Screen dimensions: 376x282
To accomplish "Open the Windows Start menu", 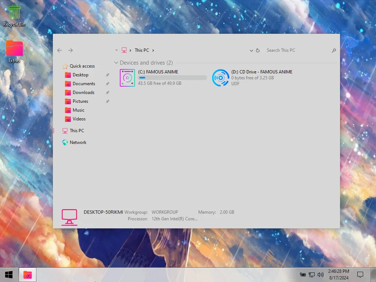I will coord(9,275).
